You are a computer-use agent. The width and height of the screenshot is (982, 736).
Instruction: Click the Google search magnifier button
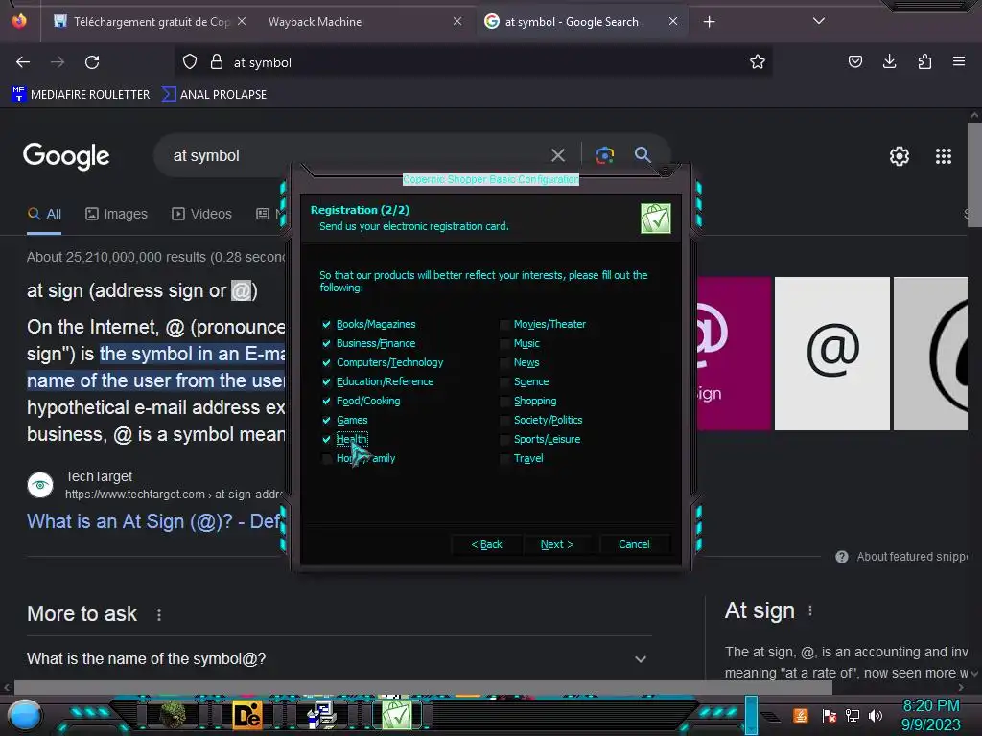(x=643, y=154)
